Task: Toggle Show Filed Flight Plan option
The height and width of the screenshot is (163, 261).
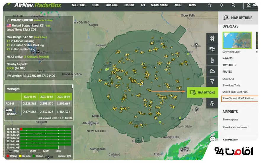Action: [x=235, y=92]
